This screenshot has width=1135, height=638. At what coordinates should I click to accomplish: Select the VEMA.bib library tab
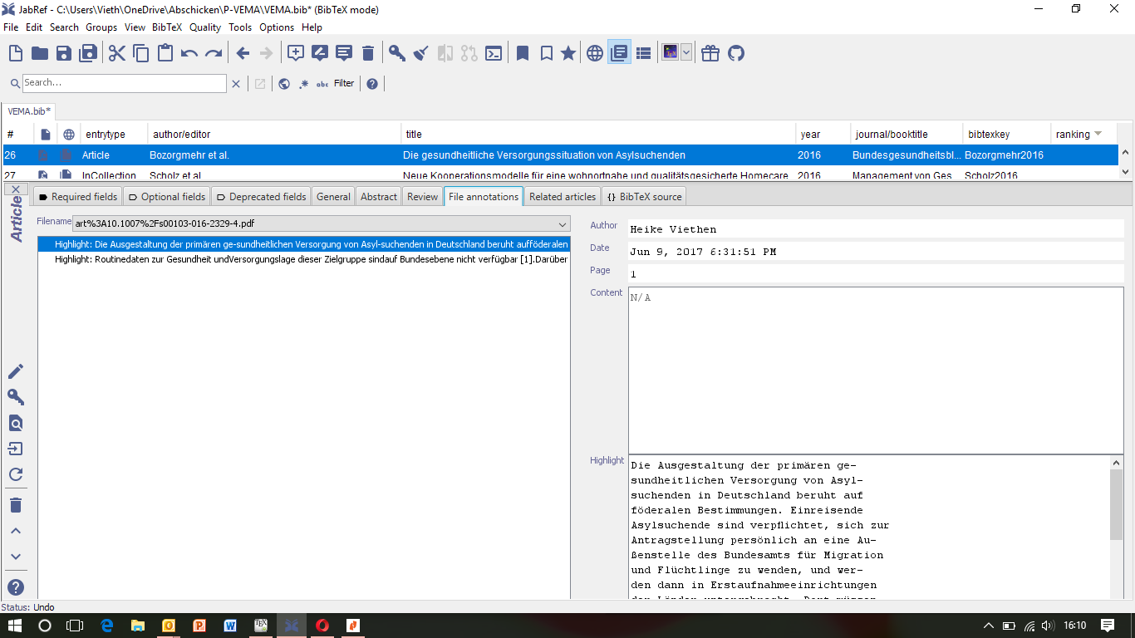pos(29,110)
